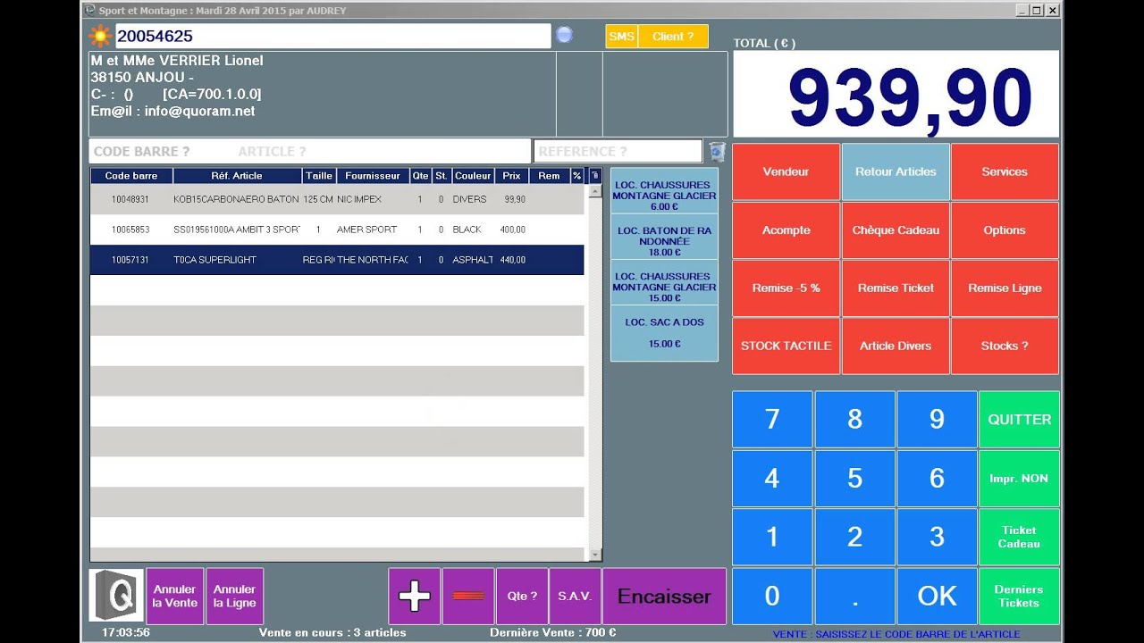This screenshot has height=643, width=1144.
Task: Click Remise Ticket
Action: point(896,288)
